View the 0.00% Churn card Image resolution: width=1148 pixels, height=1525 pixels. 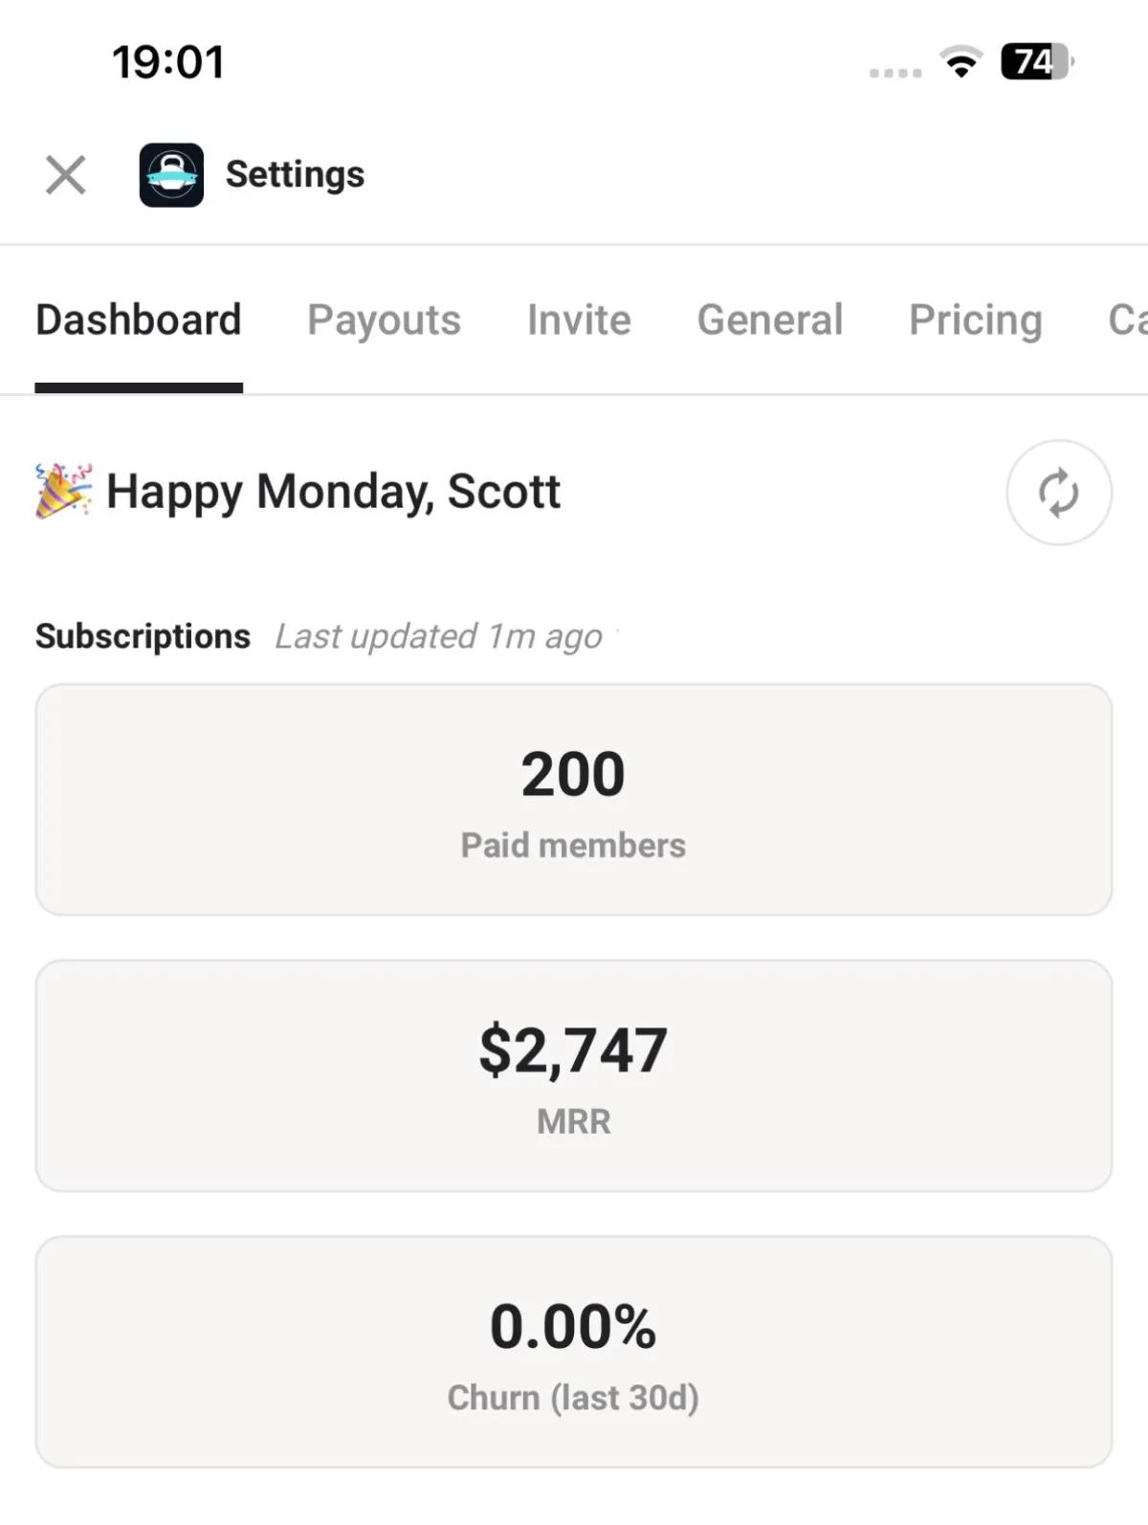click(x=574, y=1352)
